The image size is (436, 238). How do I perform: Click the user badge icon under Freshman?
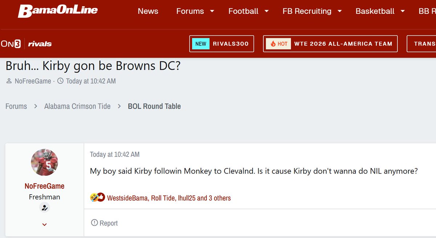(x=44, y=208)
